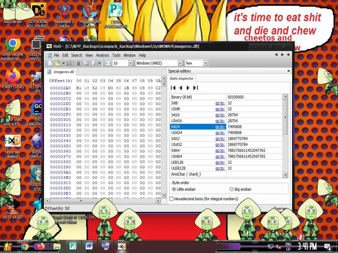Click hex view horizontal scrollbar right arrow
Screen dimensions: 338x253
(158, 201)
